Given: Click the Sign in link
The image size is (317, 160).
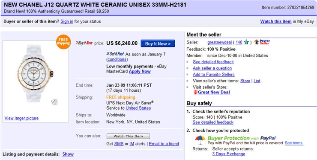Looking at the screenshot, I should (67, 21).
